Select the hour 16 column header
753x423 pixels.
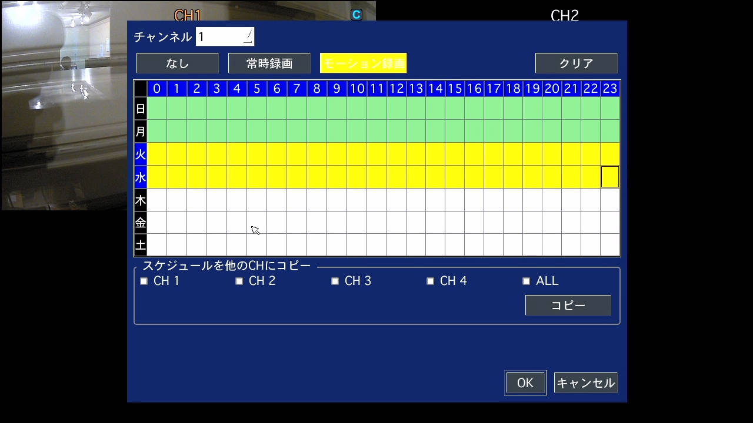point(474,89)
